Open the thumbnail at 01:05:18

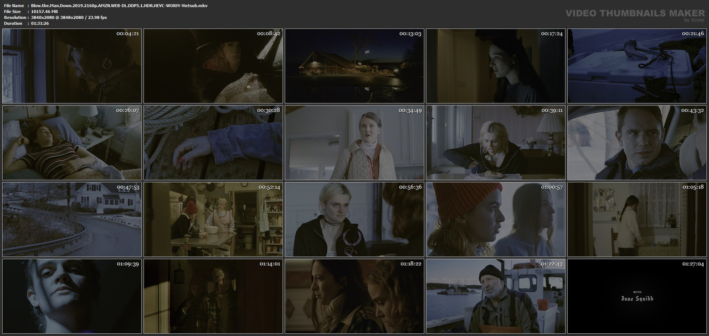click(x=637, y=219)
